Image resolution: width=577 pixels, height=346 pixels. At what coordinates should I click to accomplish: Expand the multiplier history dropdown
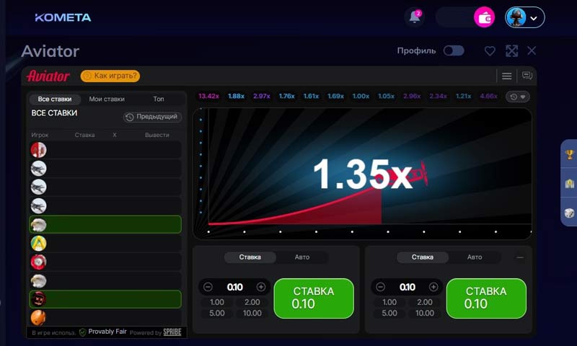pyautogui.click(x=517, y=97)
